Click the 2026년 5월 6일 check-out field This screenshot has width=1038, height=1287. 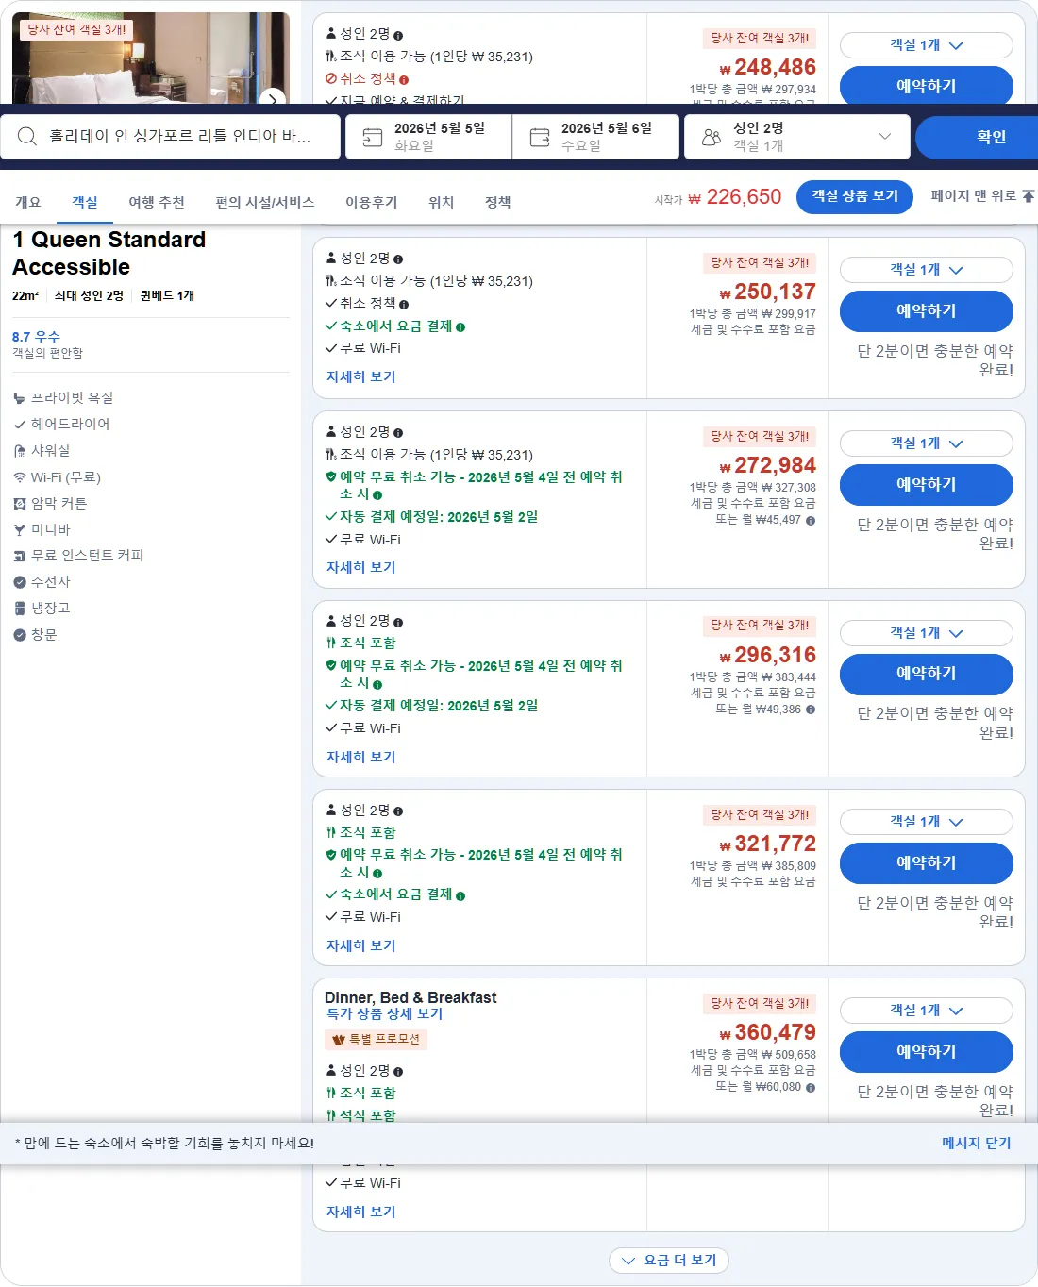coord(595,137)
